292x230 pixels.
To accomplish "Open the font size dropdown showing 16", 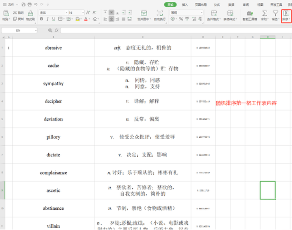I will click(83, 13).
